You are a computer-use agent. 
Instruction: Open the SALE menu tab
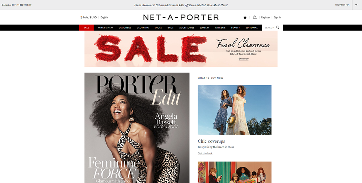click(x=87, y=28)
